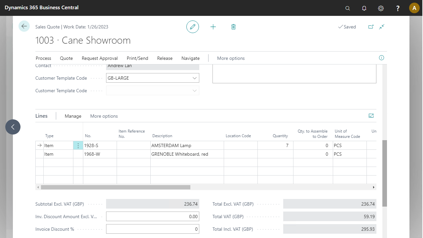
Task: Create a new quote with plus icon
Action: point(213,27)
